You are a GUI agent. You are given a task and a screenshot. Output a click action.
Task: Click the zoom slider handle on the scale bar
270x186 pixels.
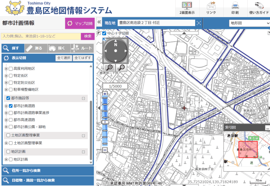[x=105, y=122]
